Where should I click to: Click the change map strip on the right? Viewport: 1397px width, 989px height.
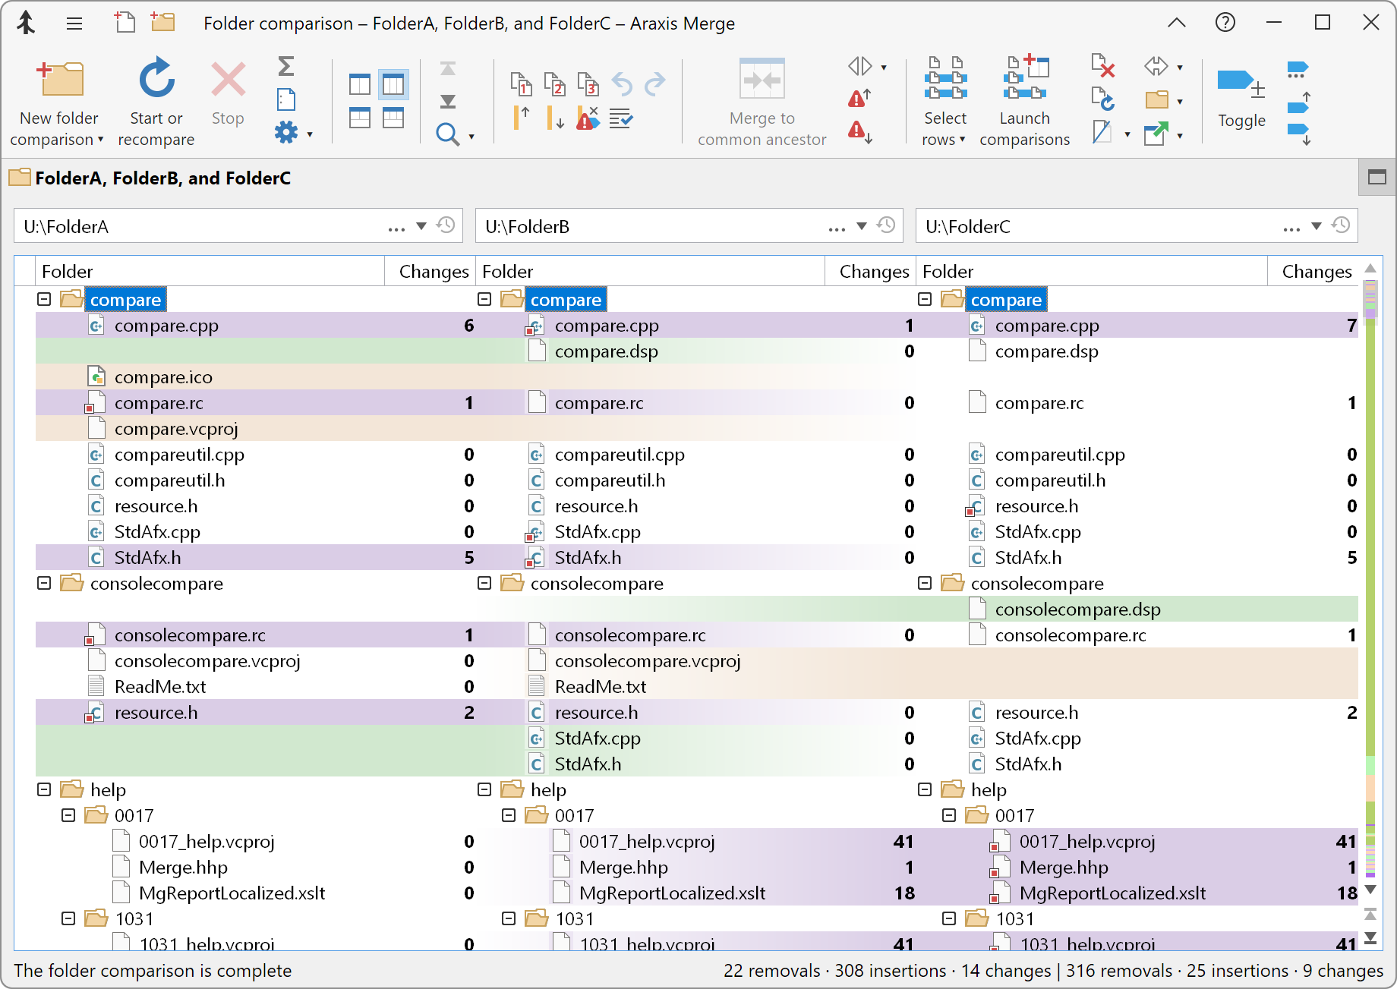1370,531
